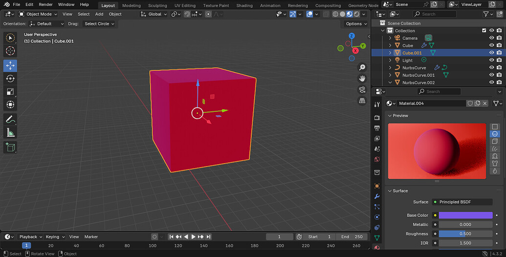Click the Base Color purple swatch
Viewport: 506px width, 257px height.
pos(465,215)
